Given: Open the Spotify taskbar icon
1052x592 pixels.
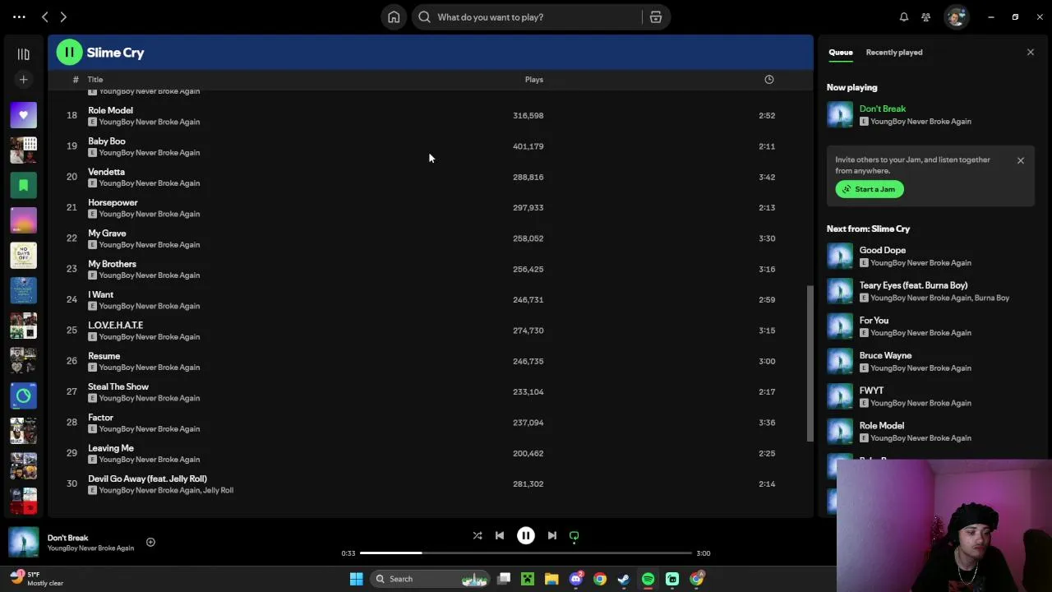Looking at the screenshot, I should 648,579.
